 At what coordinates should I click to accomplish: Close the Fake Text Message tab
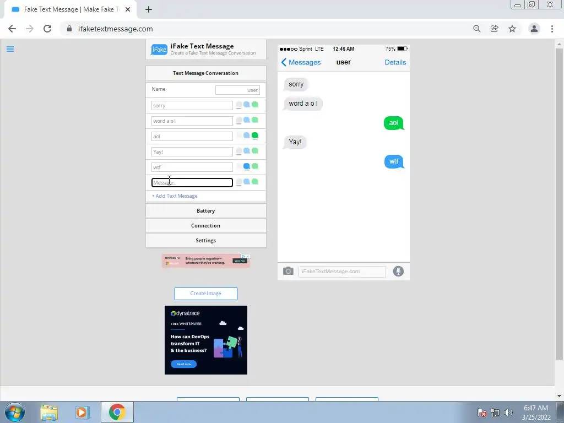[x=128, y=10]
